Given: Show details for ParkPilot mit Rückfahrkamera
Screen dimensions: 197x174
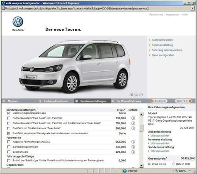Looking at the screenshot, I should (133, 128).
